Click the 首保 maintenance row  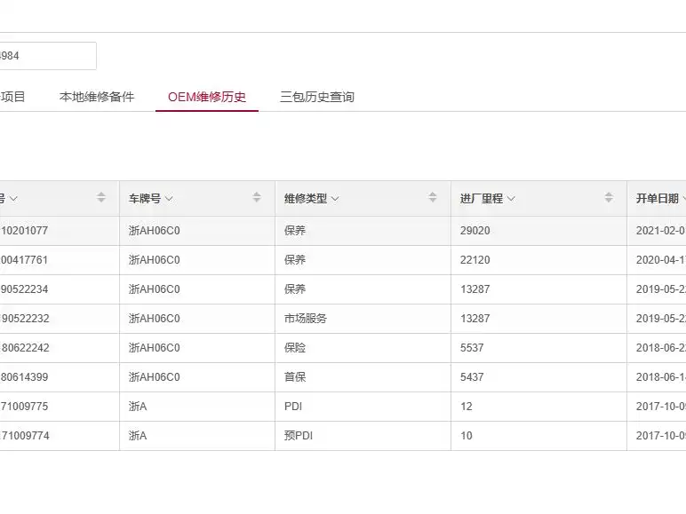295,377
